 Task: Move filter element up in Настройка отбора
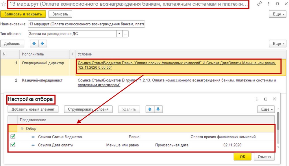pyautogui.click(x=150, y=109)
